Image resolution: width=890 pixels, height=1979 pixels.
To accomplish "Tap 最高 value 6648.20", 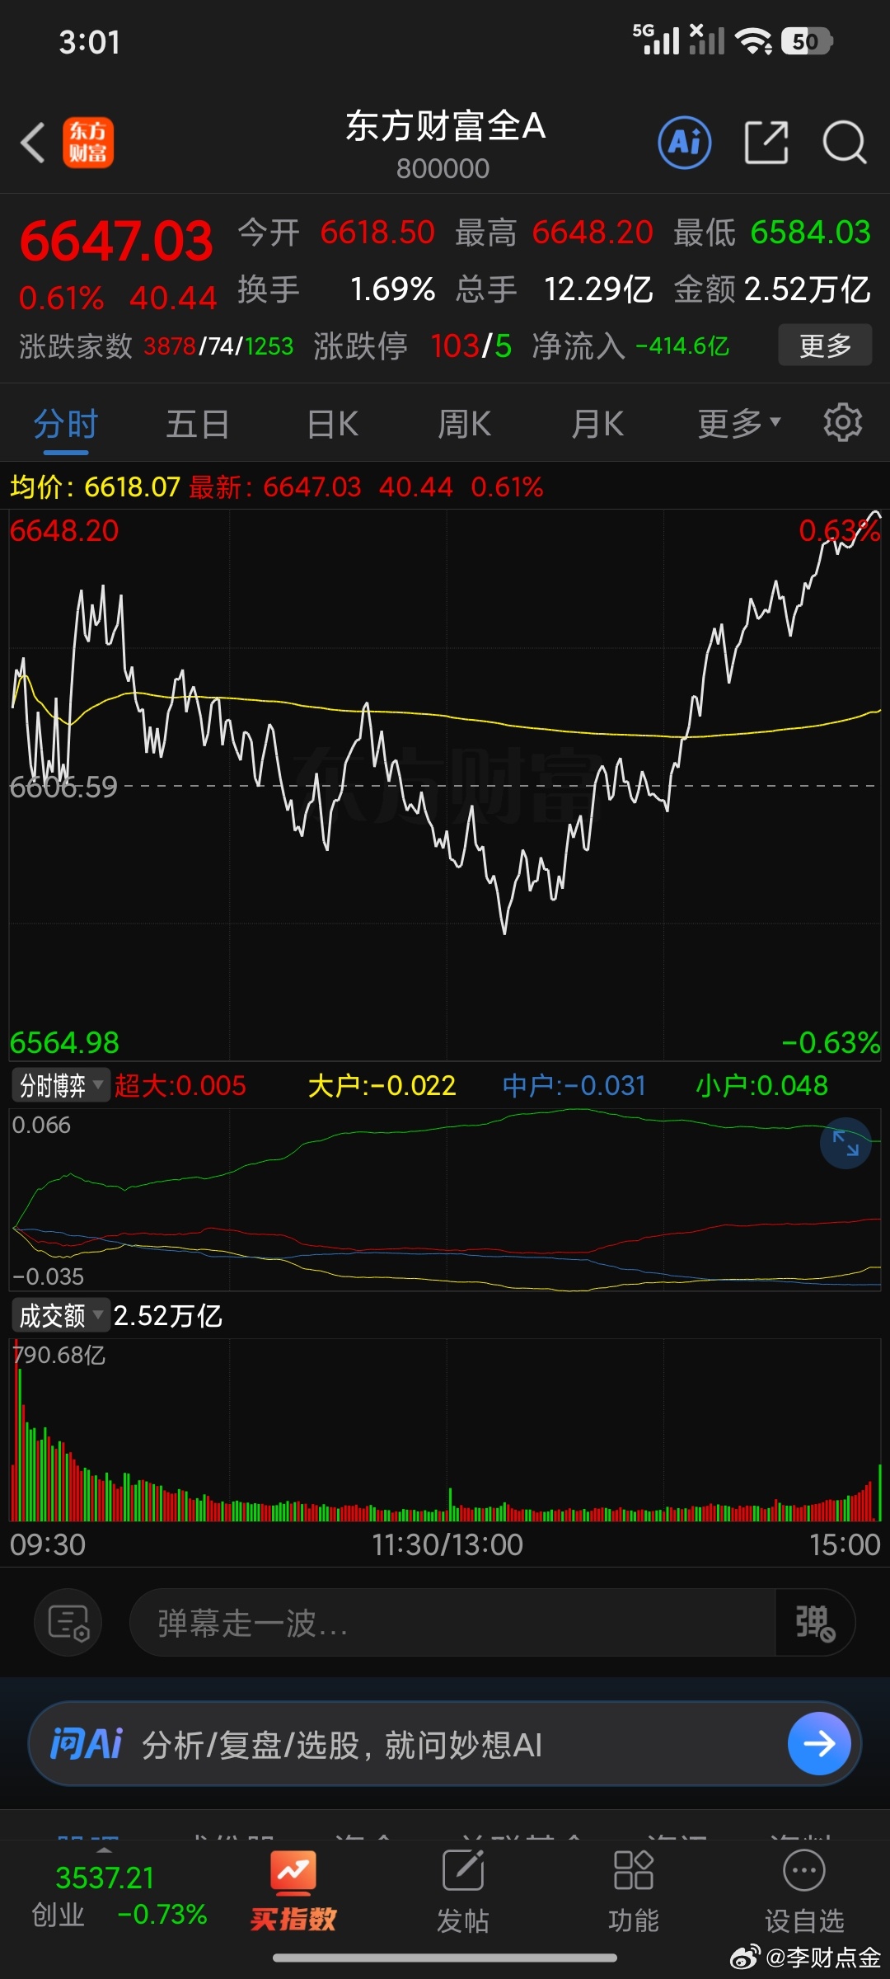I will click(593, 233).
